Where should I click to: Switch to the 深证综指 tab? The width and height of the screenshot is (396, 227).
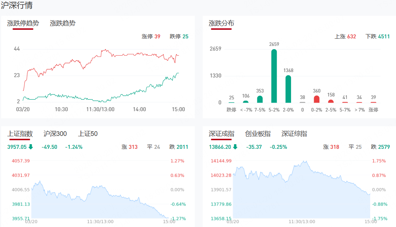point(294,134)
